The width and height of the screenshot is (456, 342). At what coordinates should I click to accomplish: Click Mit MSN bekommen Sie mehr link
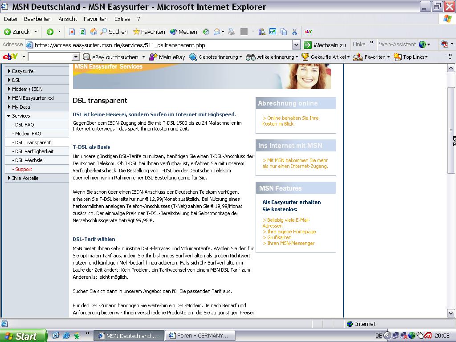295,163
